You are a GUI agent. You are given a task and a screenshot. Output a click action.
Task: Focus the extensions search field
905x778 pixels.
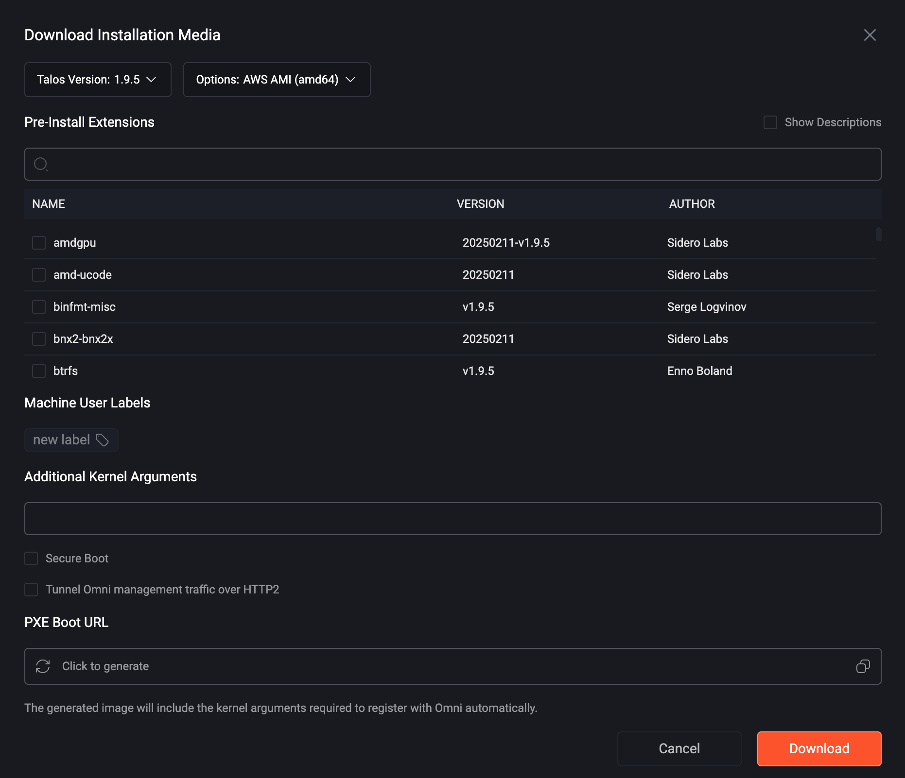pos(452,164)
